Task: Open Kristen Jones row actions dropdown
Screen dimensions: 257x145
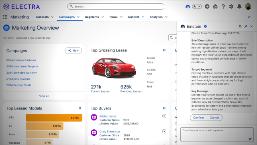Action: [164, 116]
